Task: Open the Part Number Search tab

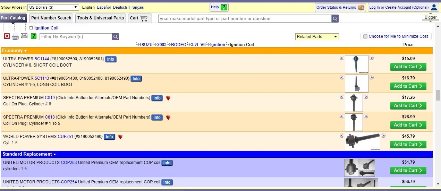Action: [x=51, y=18]
